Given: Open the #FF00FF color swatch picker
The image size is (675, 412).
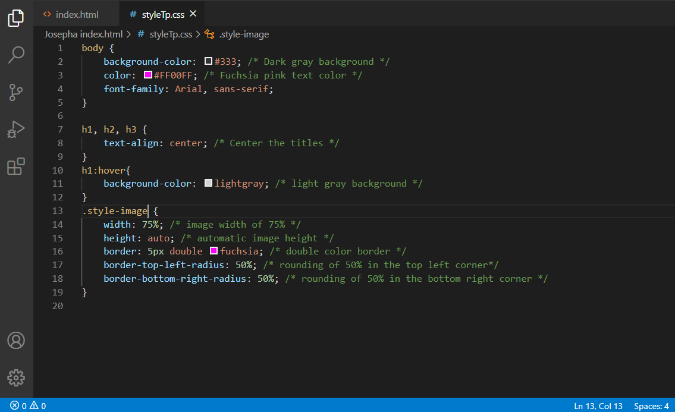Looking at the screenshot, I should pyautogui.click(x=147, y=75).
